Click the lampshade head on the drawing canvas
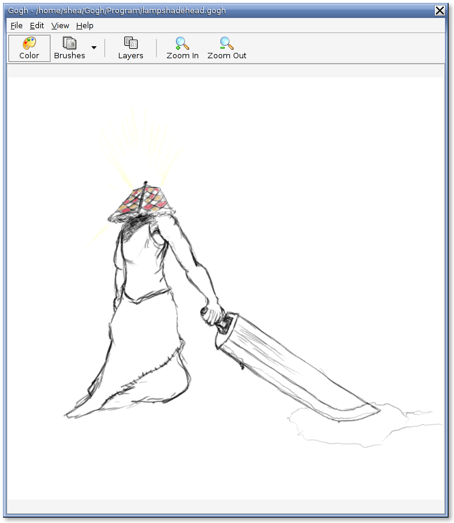This screenshot has width=454, height=523. [142, 202]
